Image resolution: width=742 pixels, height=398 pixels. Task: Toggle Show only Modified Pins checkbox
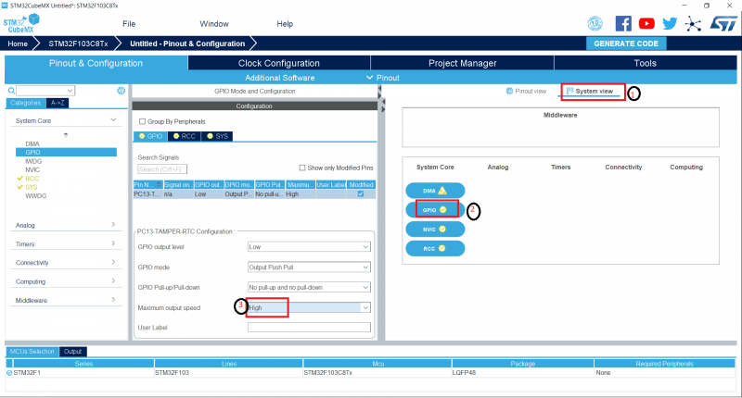[x=301, y=168]
